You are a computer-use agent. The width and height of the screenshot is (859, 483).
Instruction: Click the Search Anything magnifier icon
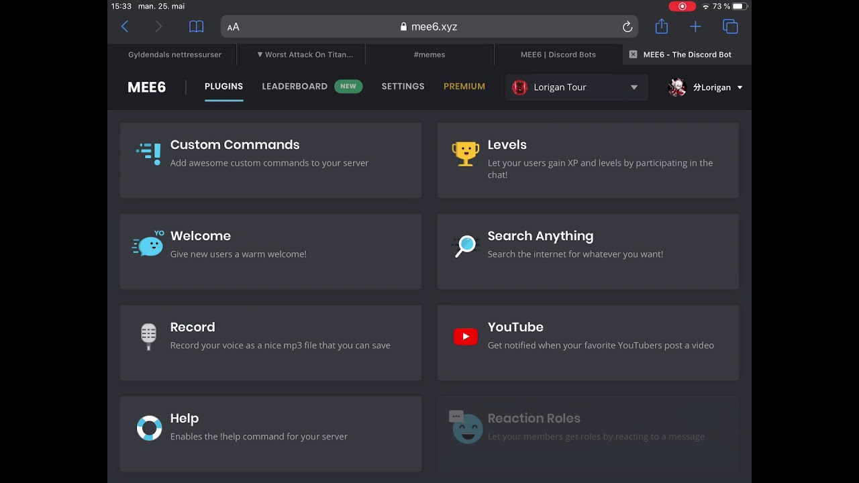coord(464,246)
